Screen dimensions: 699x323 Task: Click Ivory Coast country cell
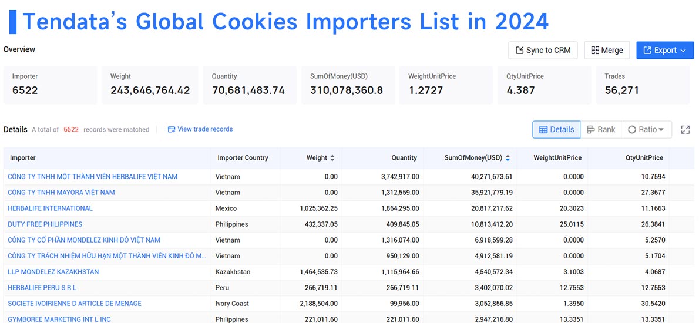click(x=232, y=304)
